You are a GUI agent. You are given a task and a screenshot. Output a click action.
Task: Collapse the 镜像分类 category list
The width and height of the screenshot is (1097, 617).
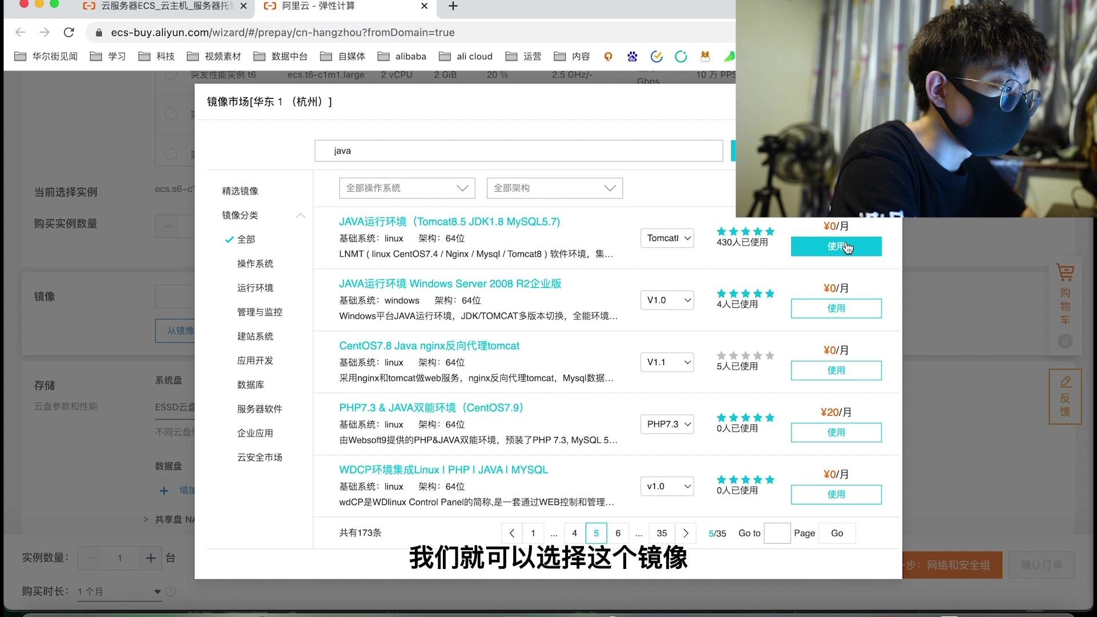[x=301, y=215]
